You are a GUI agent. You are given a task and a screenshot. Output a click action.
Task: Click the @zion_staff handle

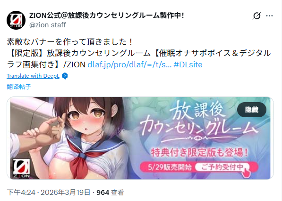point(48,25)
